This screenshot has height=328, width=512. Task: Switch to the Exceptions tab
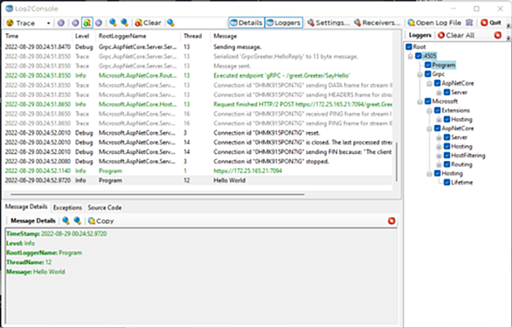pyautogui.click(x=67, y=207)
